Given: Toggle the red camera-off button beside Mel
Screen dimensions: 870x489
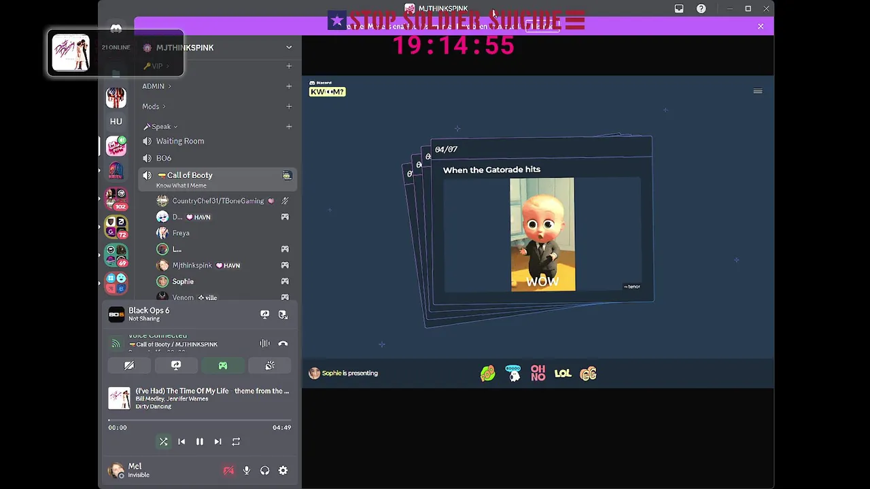Looking at the screenshot, I should click(x=228, y=470).
